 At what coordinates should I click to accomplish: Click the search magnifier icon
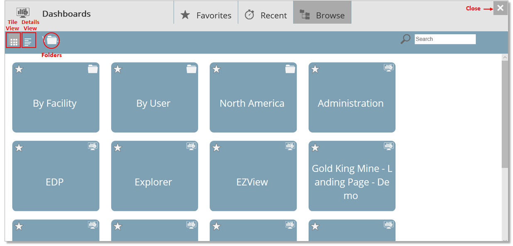405,38
